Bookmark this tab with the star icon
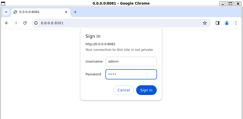The height and width of the screenshot is (119, 243). point(205,23)
